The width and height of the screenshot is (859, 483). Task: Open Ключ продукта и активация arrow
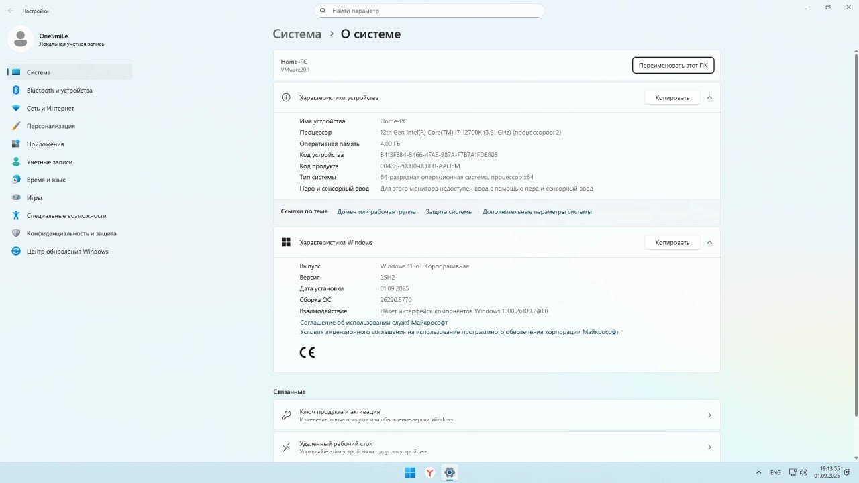pos(709,415)
